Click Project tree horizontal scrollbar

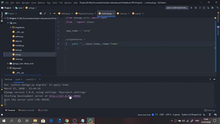[x=22, y=75]
